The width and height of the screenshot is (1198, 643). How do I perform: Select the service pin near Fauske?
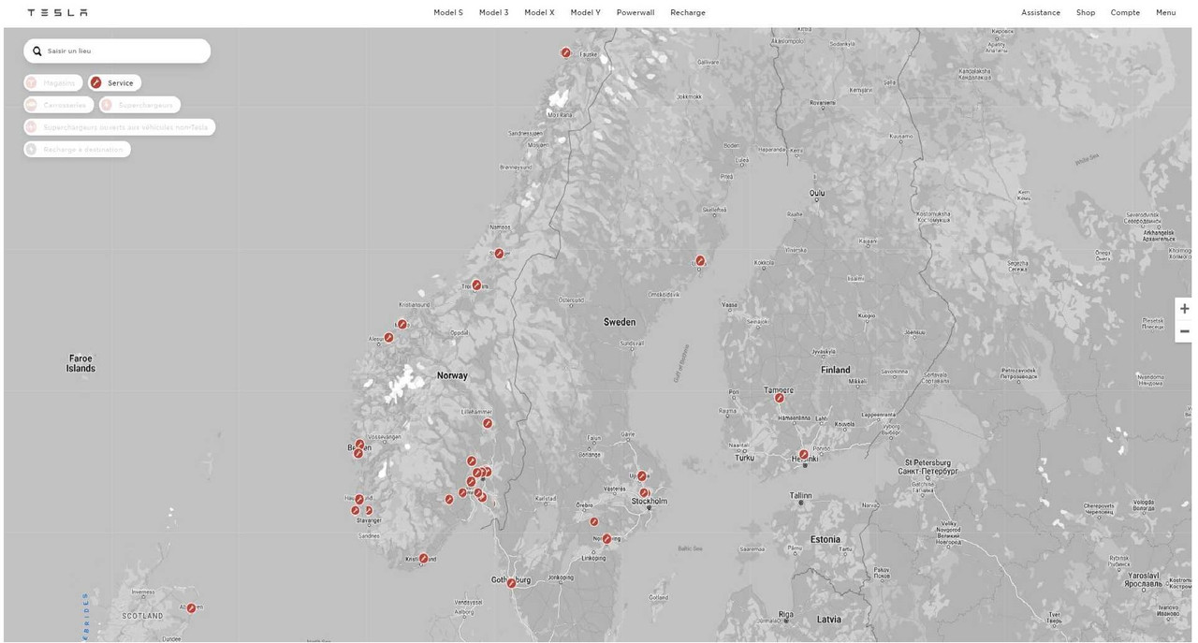(565, 52)
